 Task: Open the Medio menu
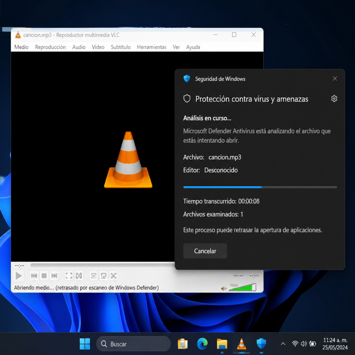pos(21,47)
